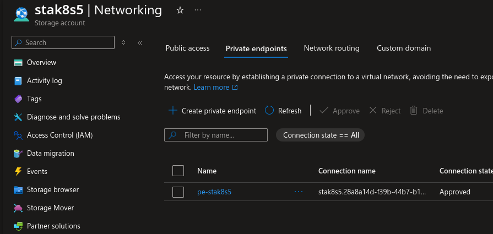Click the Access Control (IAM) people icon
The width and height of the screenshot is (493, 234).
pos(18,135)
